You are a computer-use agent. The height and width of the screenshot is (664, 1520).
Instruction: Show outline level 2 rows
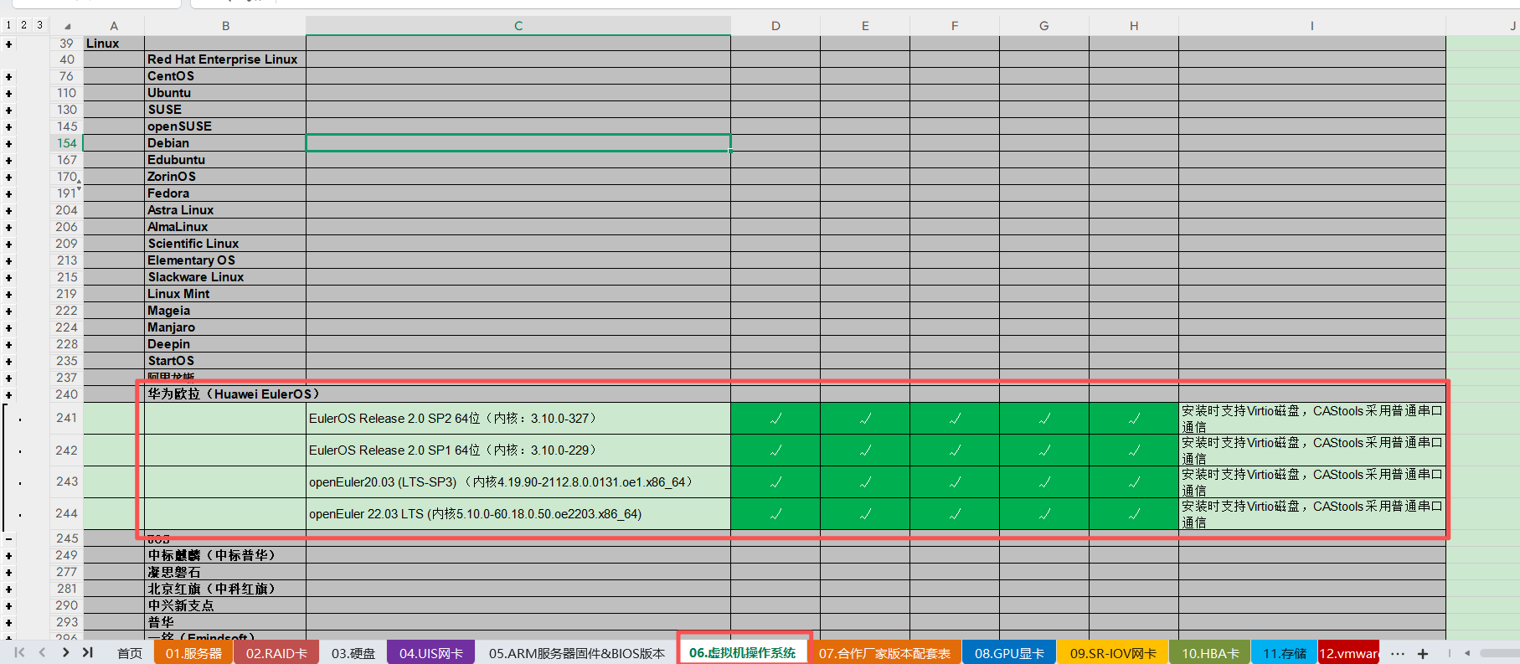pos(23,25)
